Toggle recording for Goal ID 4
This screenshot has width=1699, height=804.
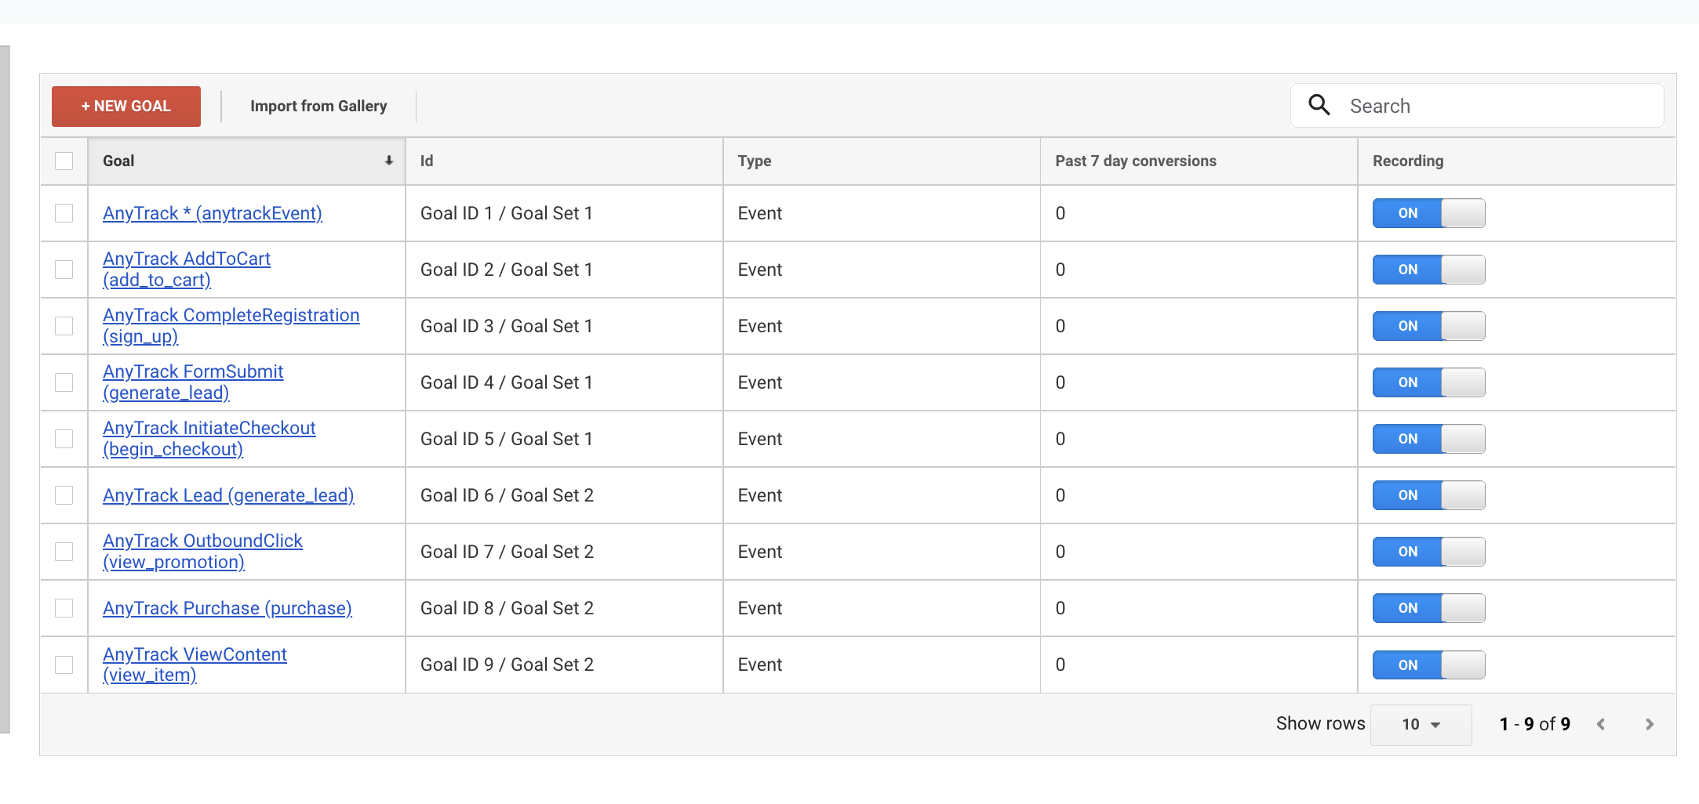(1428, 382)
